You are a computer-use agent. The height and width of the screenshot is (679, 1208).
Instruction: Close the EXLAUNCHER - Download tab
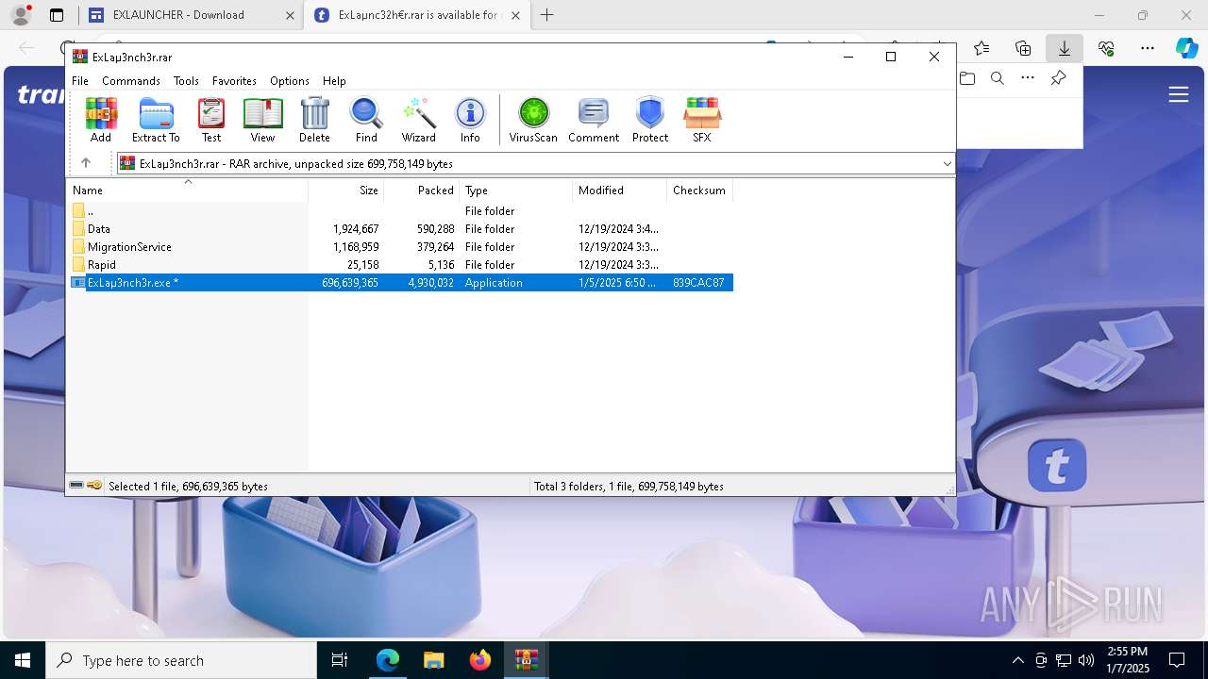click(290, 15)
